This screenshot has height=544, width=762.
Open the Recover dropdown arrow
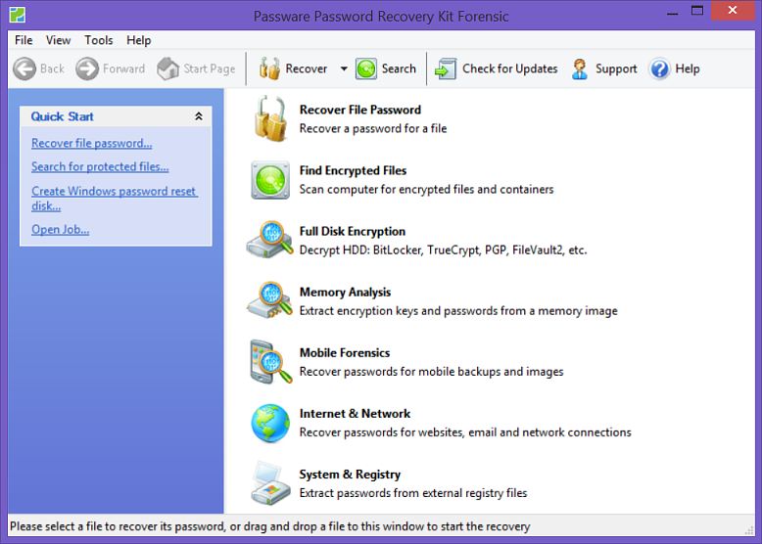pos(344,68)
